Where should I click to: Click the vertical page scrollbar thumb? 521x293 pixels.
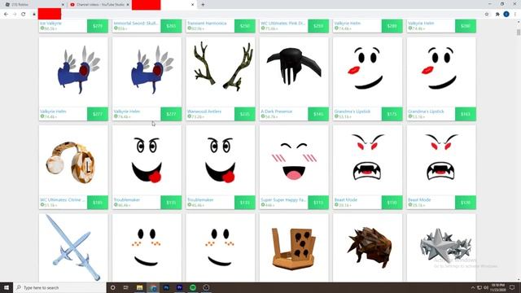(519, 33)
